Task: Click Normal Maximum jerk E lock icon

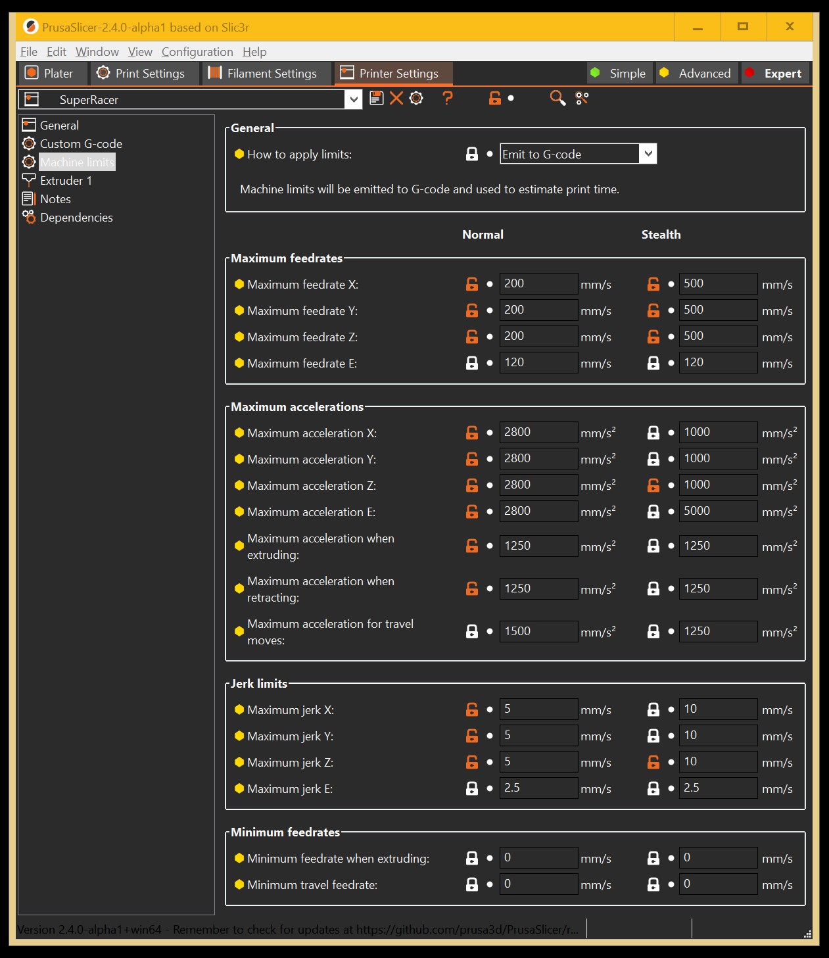Action: tap(472, 788)
